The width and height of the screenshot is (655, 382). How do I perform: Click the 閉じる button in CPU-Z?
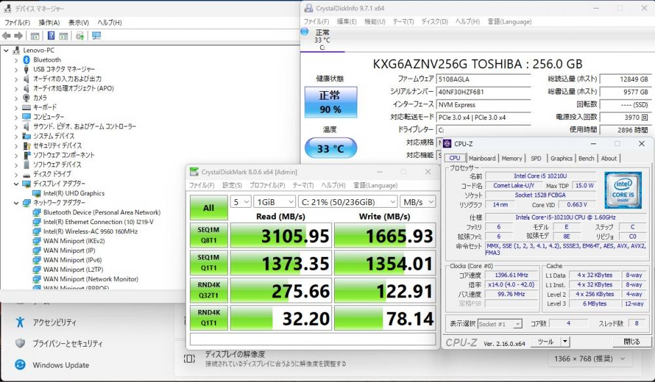click(631, 341)
